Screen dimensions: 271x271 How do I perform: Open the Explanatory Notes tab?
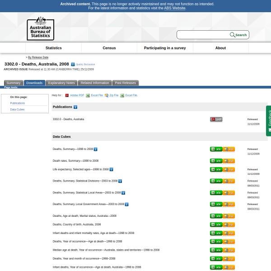(61, 83)
